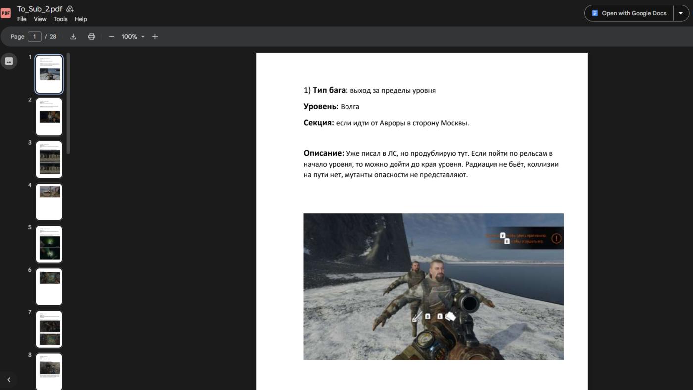
Task: Jump to page 5 thumbnail
Action: (49, 244)
